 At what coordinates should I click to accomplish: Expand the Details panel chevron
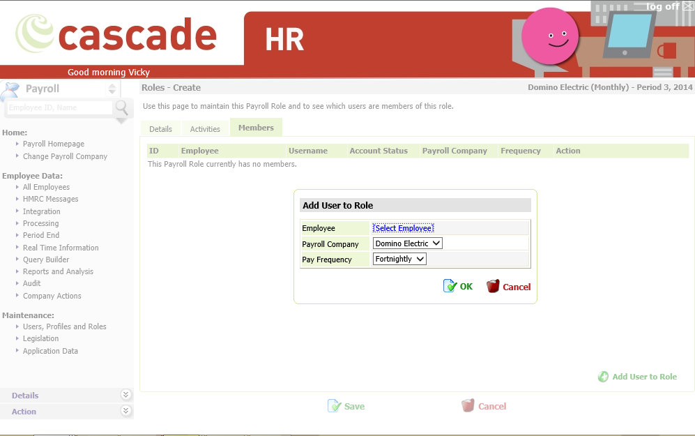click(x=126, y=395)
